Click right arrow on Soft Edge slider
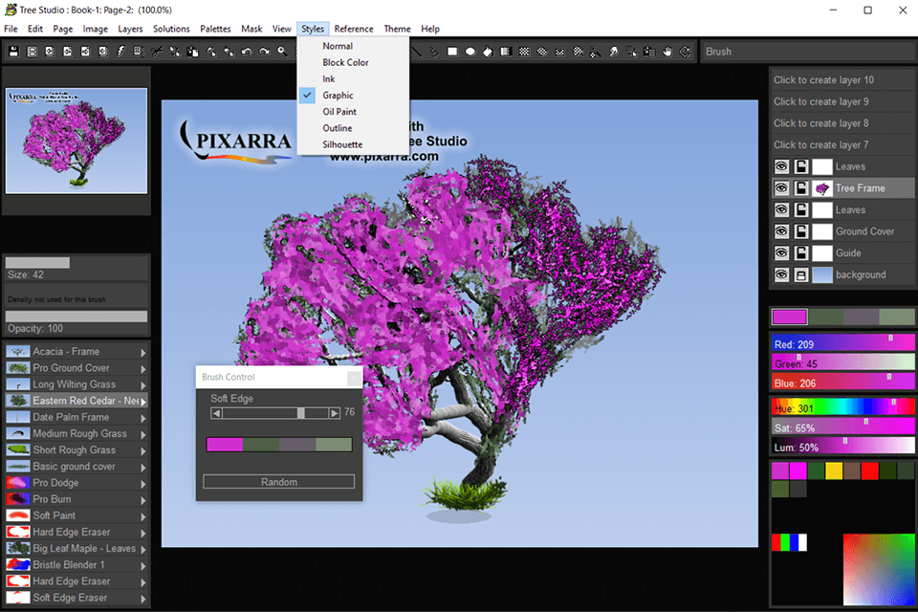 click(335, 413)
